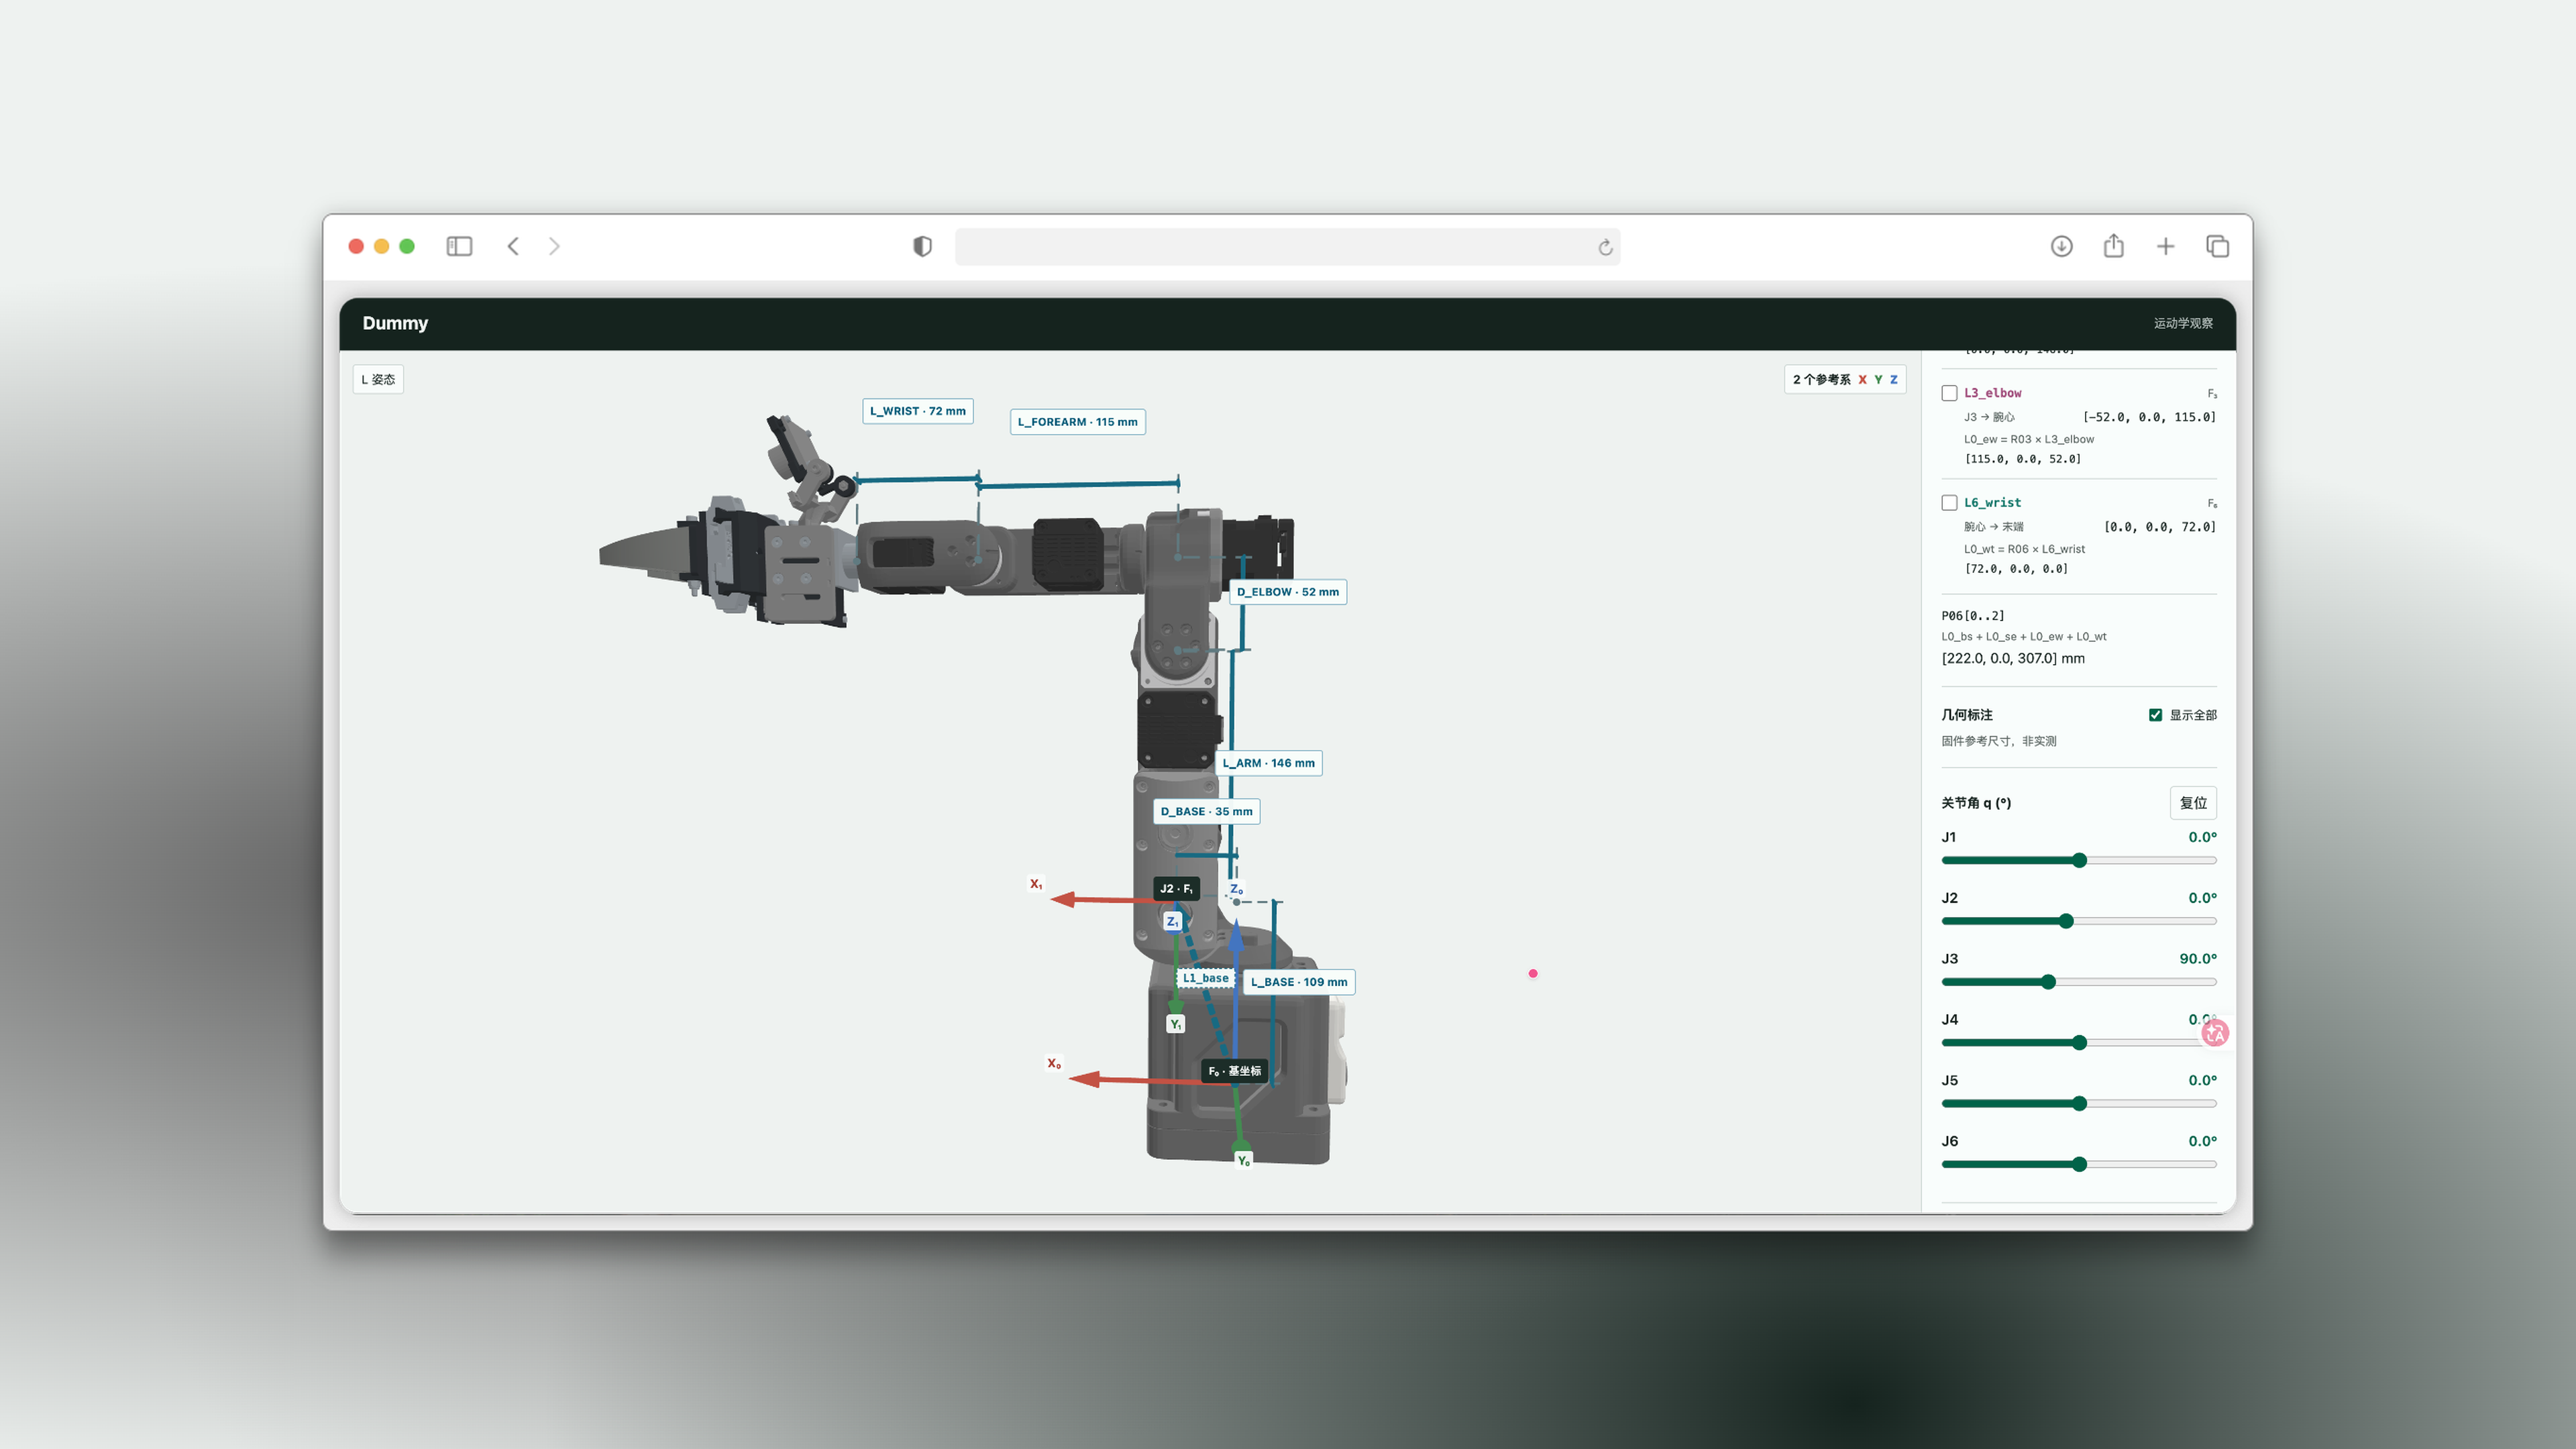The height and width of the screenshot is (1449, 2576).
Task: Adjust the J3 joint angle slider
Action: pyautogui.click(x=2079, y=982)
